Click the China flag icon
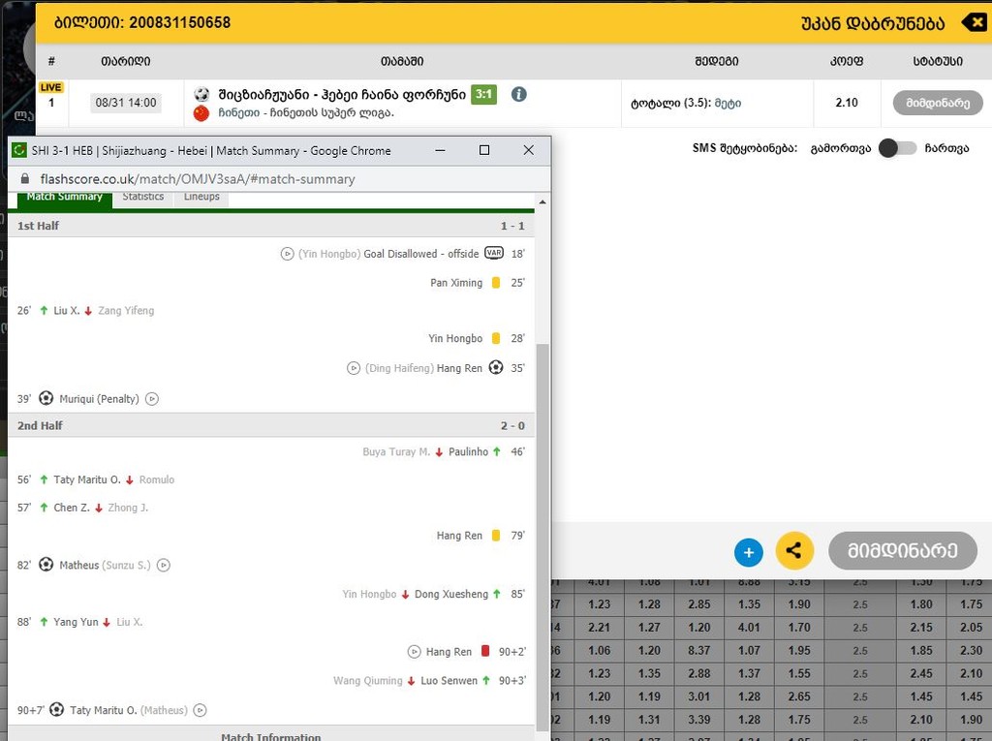 click(x=201, y=113)
